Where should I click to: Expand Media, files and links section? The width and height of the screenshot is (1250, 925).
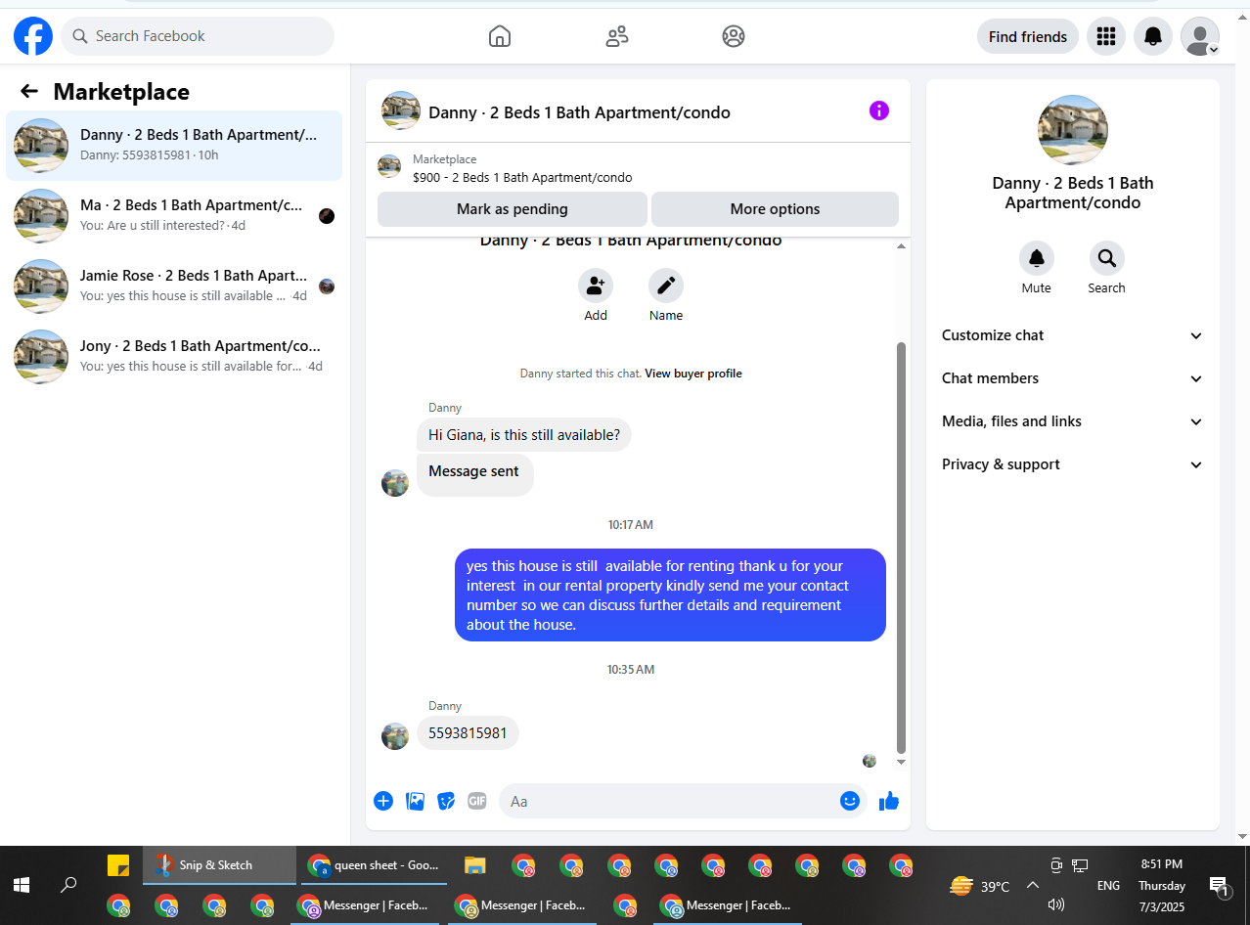click(1073, 421)
